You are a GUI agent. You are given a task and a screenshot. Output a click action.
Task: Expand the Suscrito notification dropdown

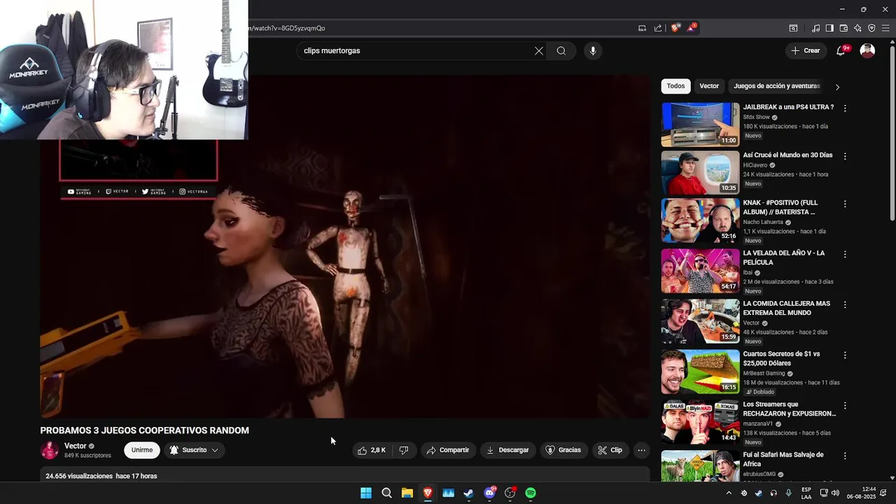coord(215,450)
